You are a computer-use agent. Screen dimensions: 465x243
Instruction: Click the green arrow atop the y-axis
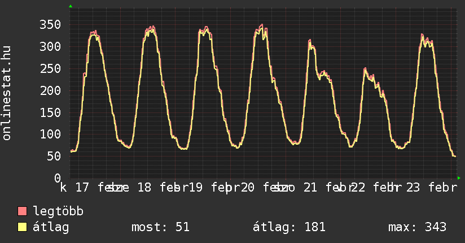pos(70,6)
